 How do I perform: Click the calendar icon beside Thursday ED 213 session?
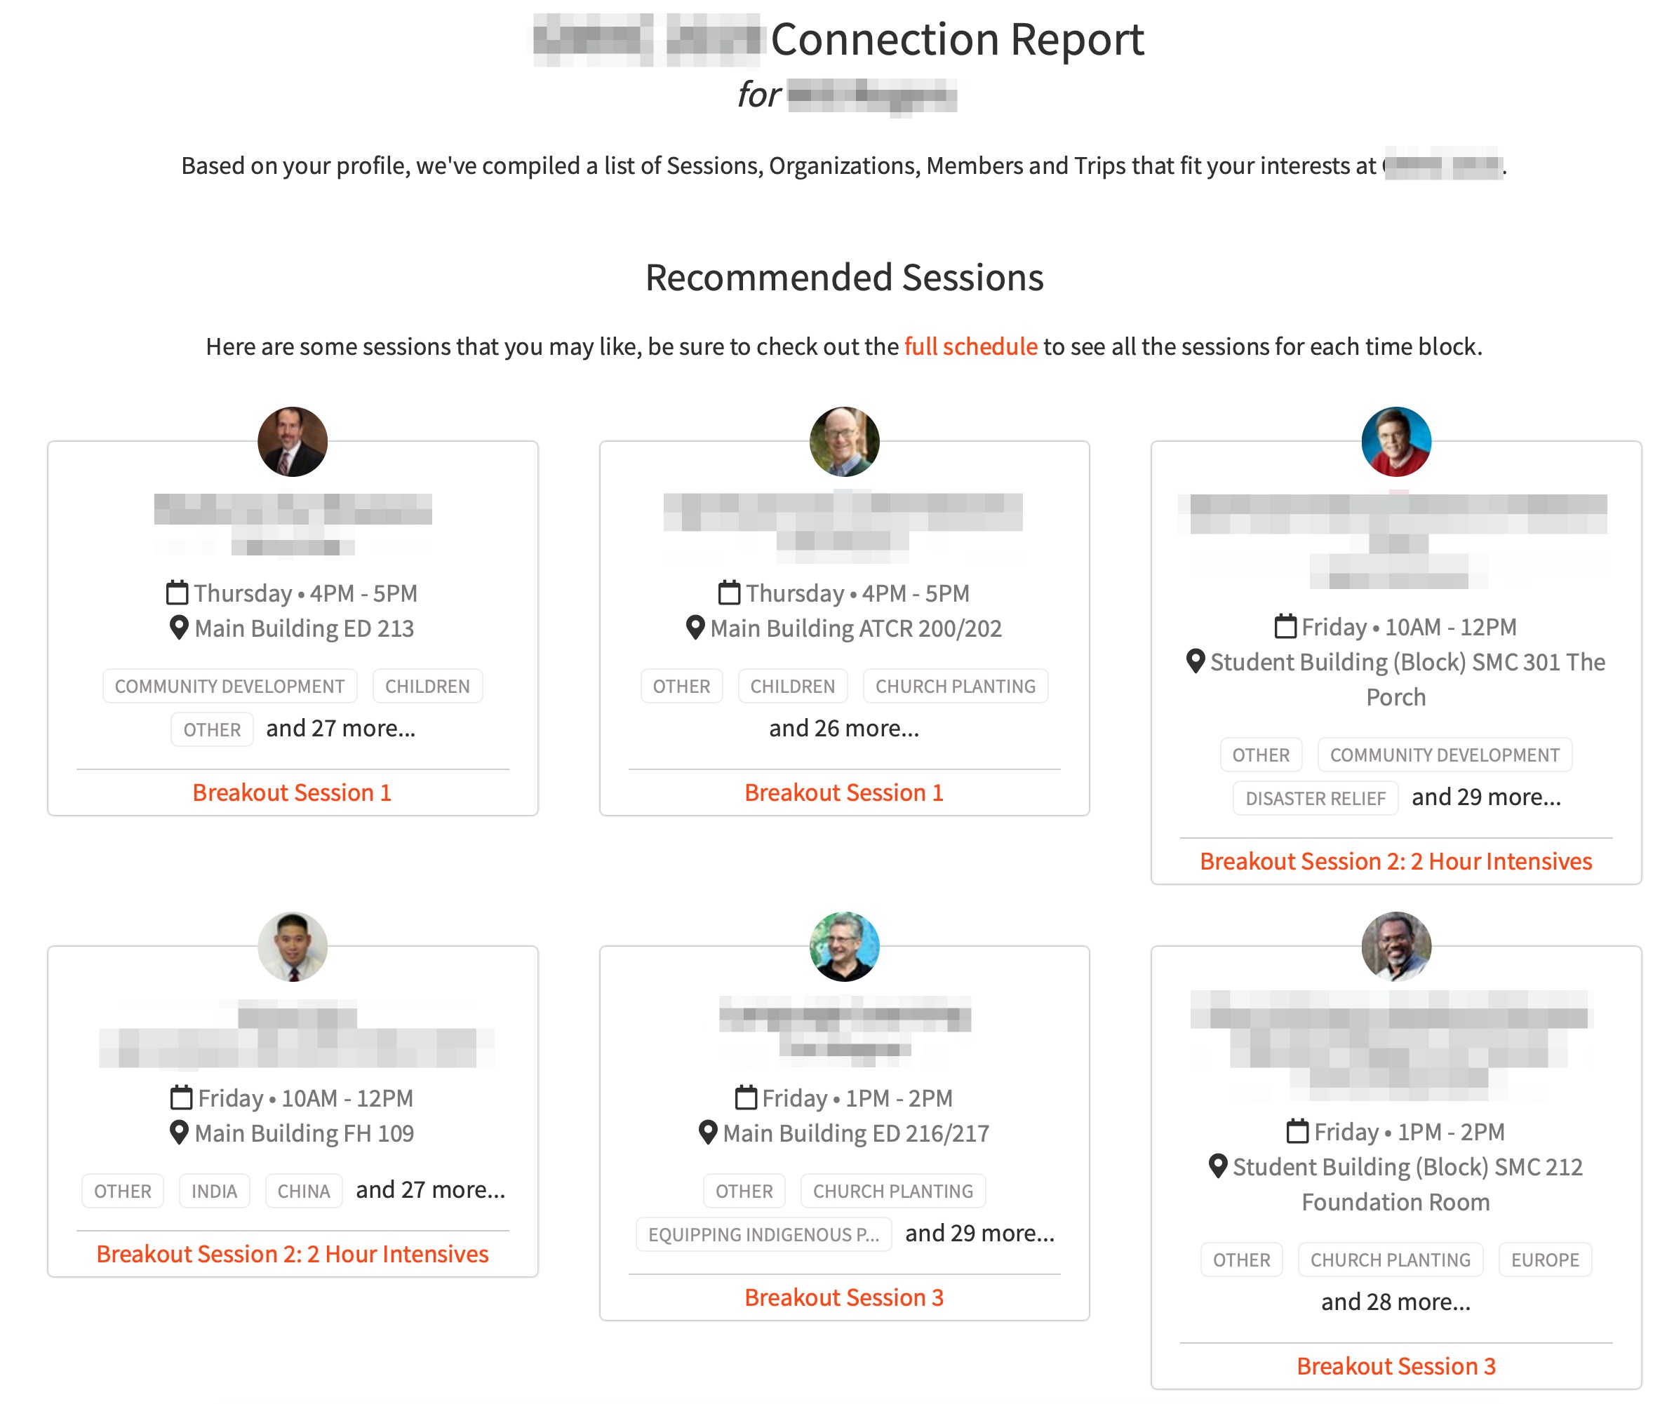click(x=177, y=593)
